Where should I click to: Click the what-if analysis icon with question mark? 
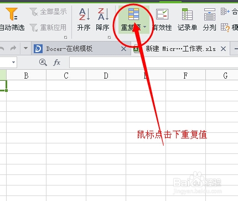(225, 28)
